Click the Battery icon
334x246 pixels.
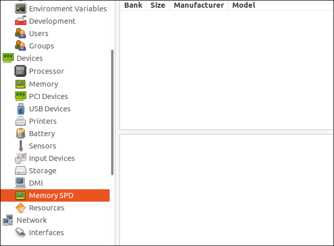(20, 134)
